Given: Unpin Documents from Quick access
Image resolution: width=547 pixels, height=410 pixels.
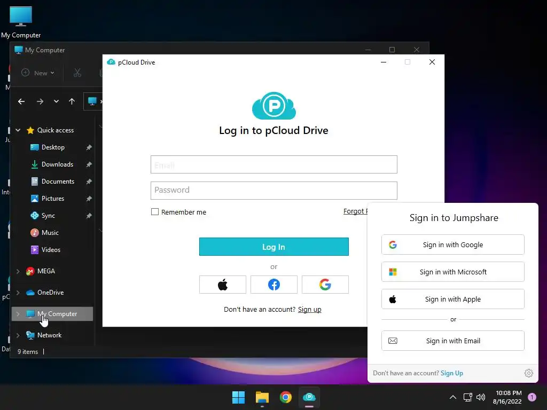Looking at the screenshot, I should (x=89, y=182).
